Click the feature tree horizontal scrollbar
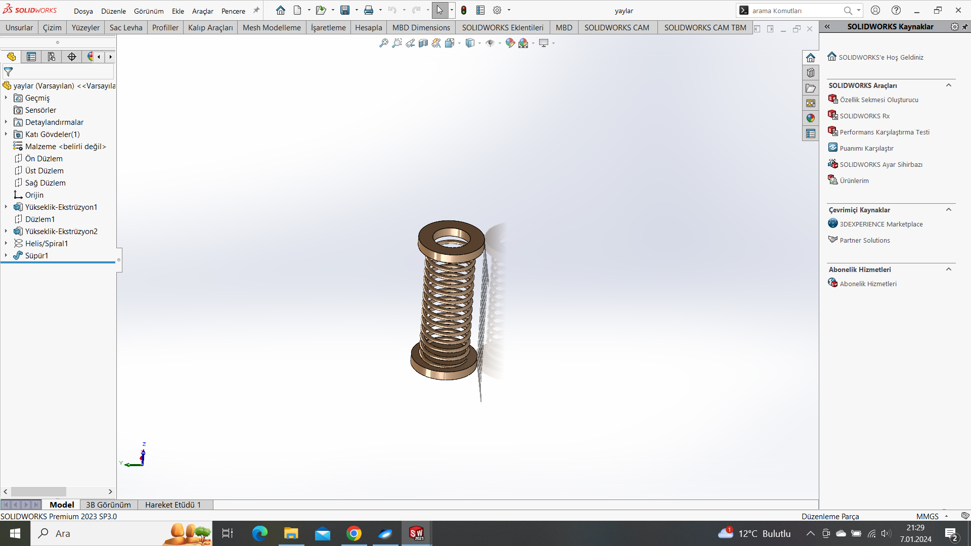This screenshot has height=546, width=971. [38, 491]
